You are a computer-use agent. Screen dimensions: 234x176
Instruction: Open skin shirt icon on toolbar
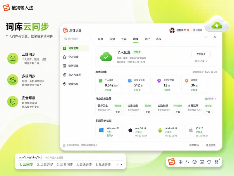(x=209, y=162)
